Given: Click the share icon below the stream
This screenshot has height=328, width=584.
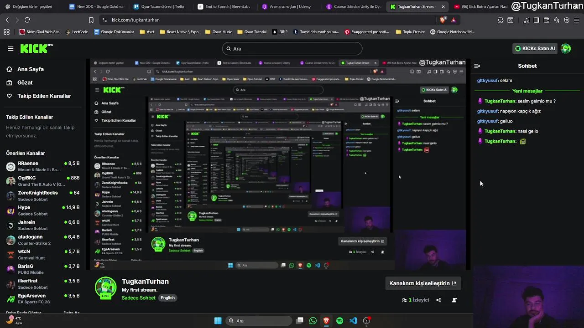Looking at the screenshot, I should [x=438, y=300].
